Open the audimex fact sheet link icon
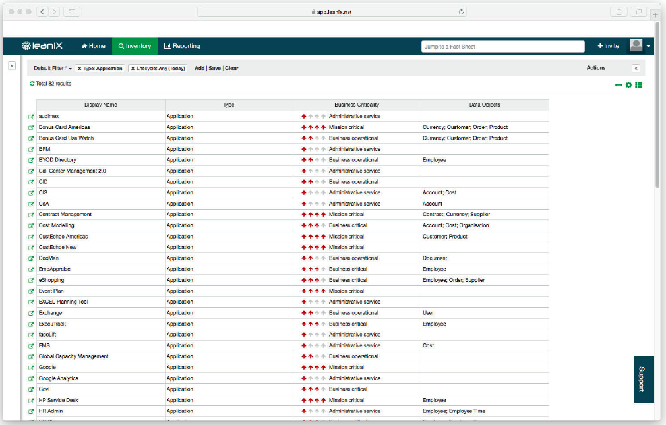The width and height of the screenshot is (666, 425). [x=31, y=117]
